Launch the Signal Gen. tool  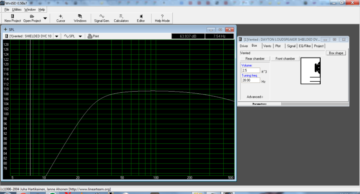(102, 18)
